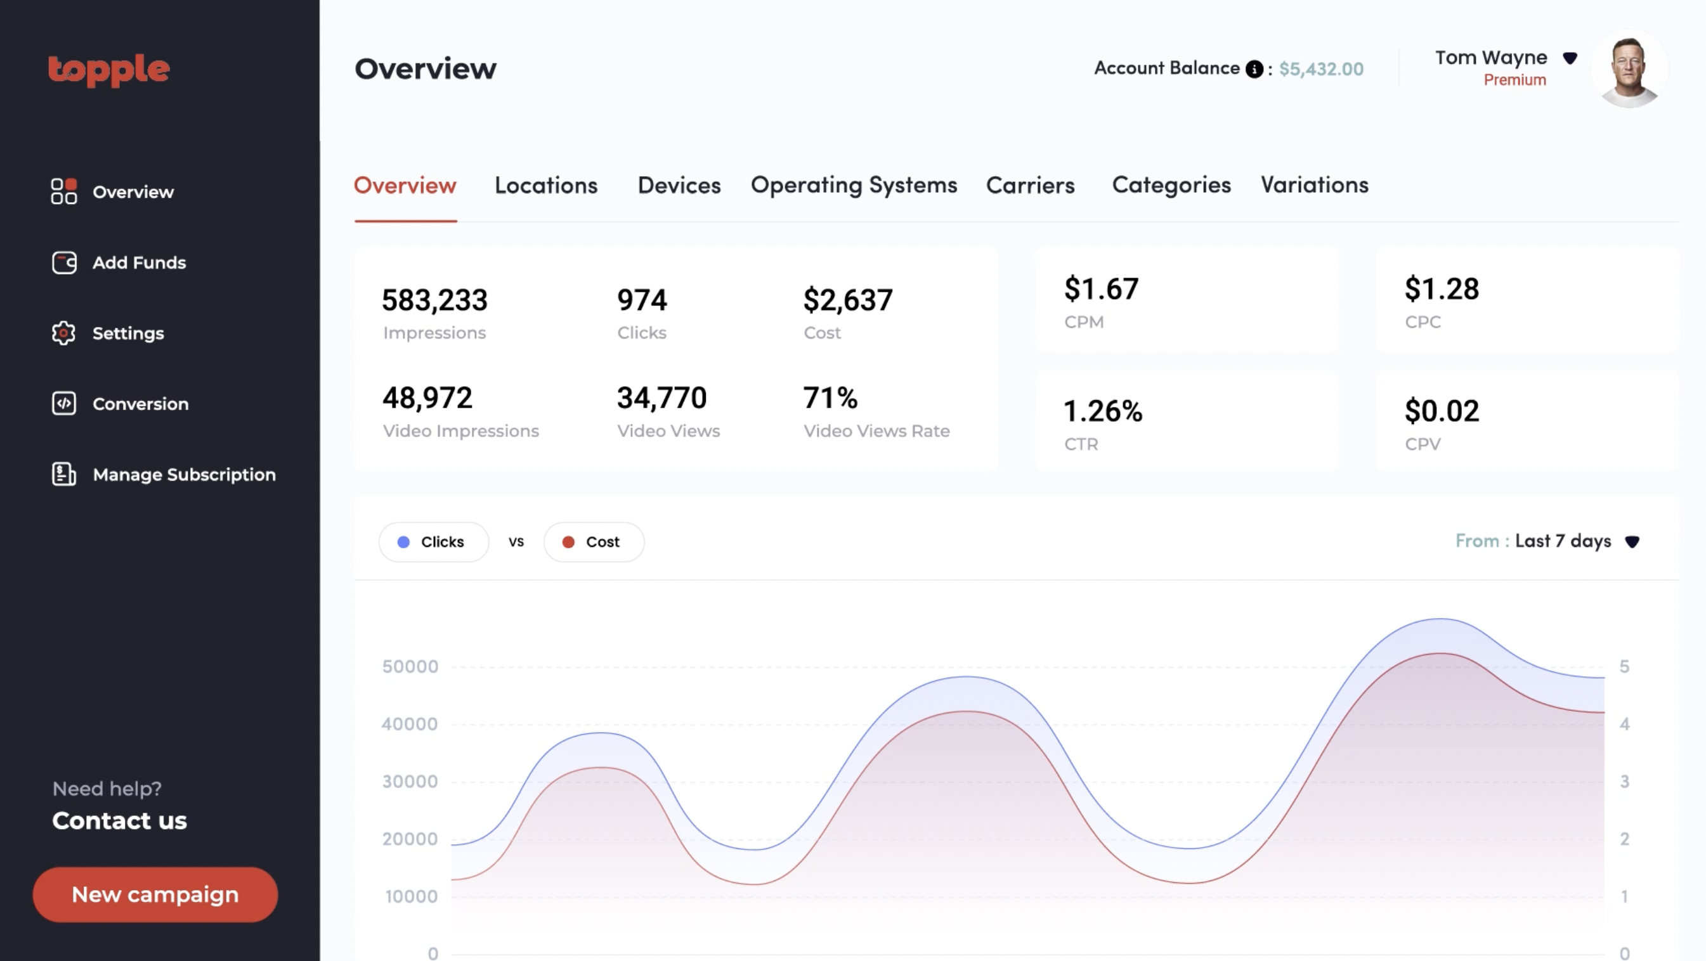1706x961 pixels.
Task: Click the Settings gear icon
Action: tap(63, 333)
